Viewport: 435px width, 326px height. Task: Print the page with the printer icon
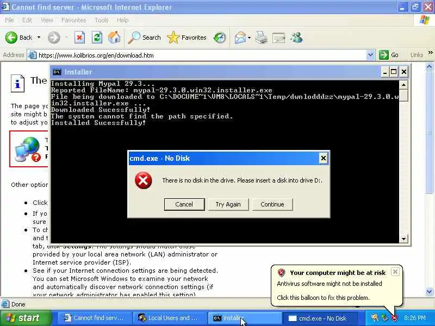click(x=262, y=37)
